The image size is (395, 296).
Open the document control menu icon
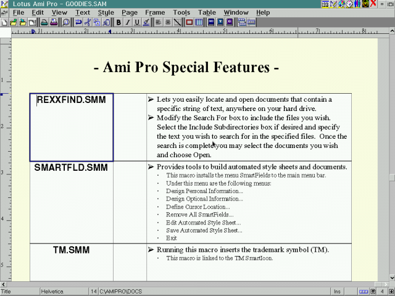(x=4, y=12)
